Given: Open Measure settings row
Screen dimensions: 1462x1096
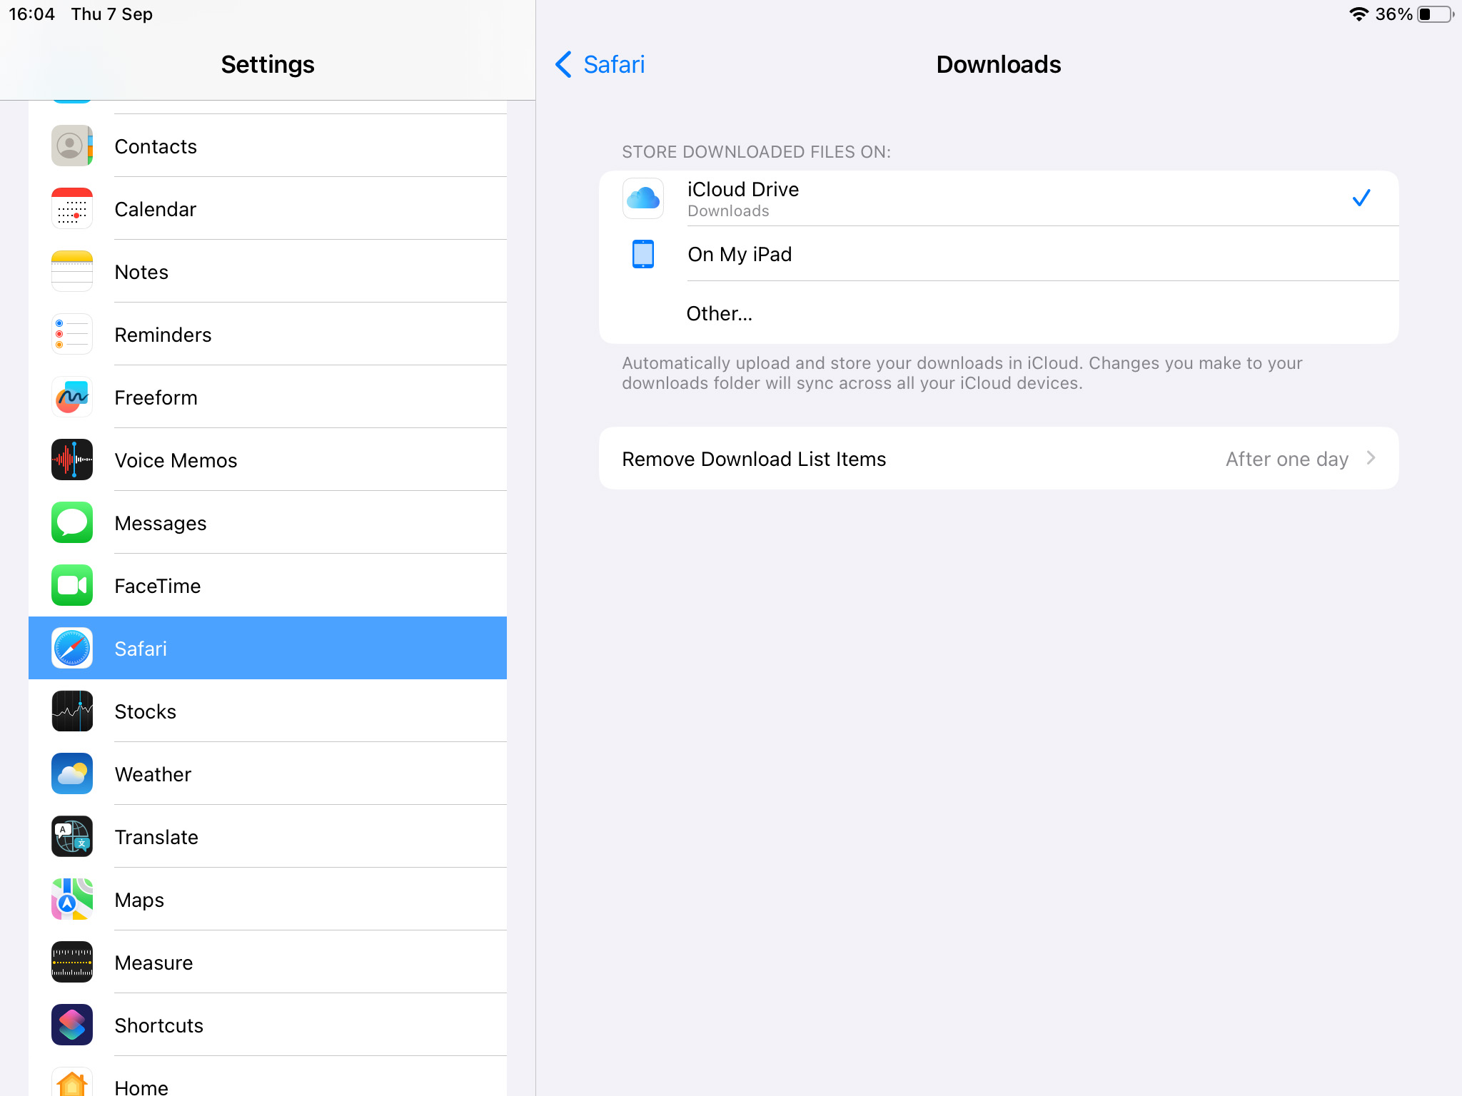Looking at the screenshot, I should click(x=268, y=962).
